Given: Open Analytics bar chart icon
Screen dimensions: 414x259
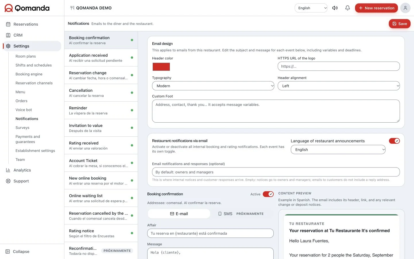Looking at the screenshot, I should coord(8,170).
